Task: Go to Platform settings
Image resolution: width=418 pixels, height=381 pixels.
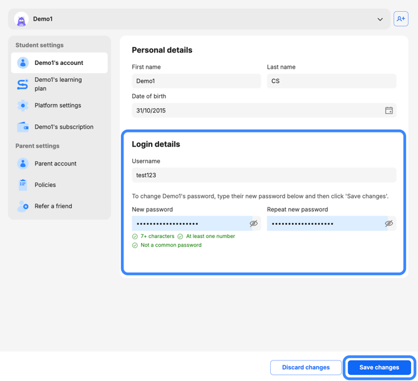Action: (x=59, y=106)
